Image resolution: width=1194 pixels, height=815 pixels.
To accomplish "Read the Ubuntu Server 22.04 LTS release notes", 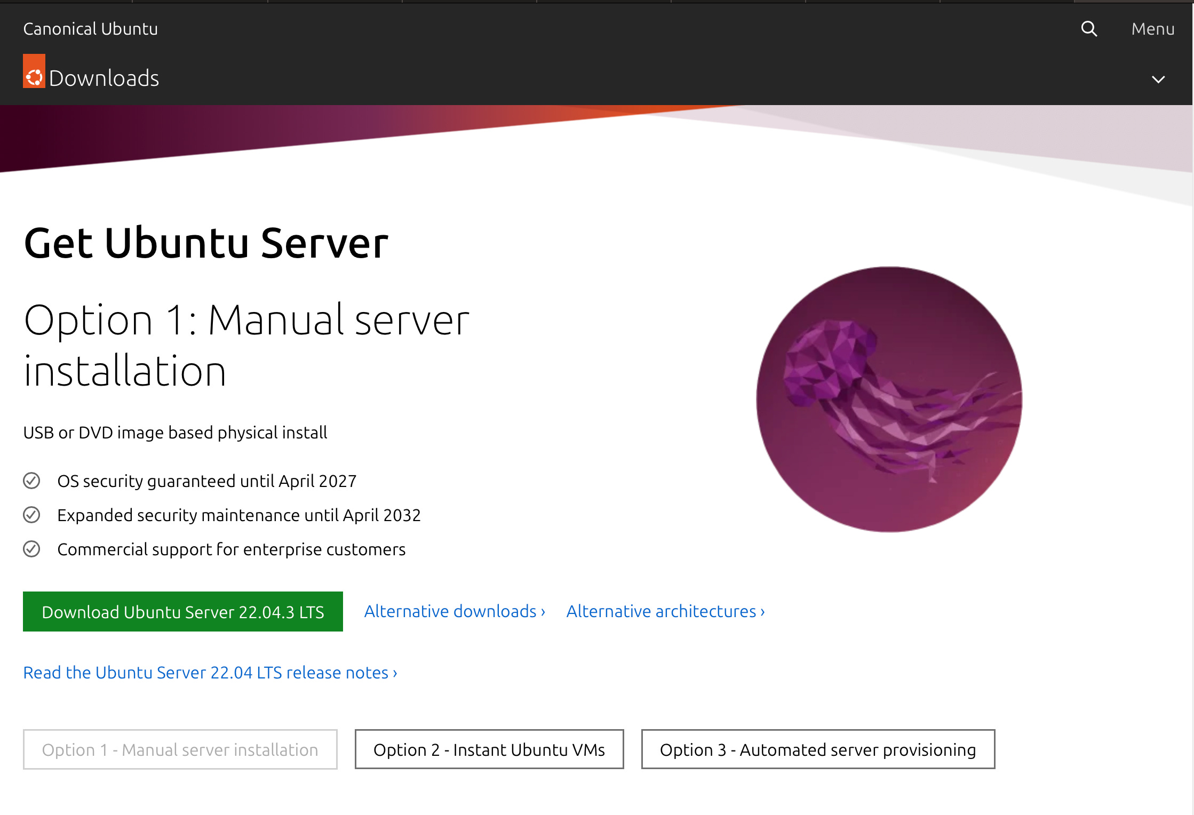I will coord(210,673).
